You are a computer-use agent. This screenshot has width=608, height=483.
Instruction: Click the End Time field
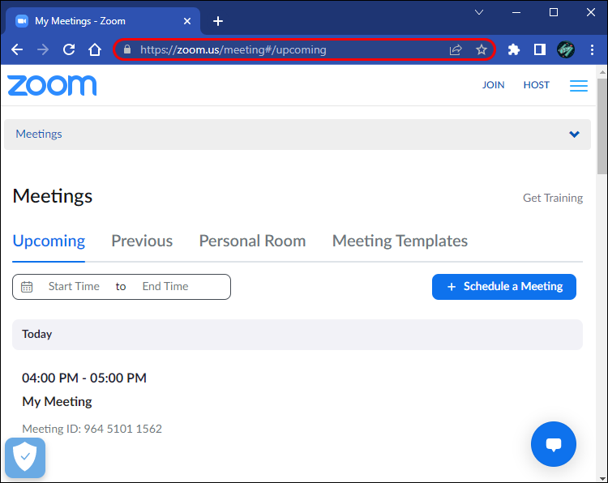[x=165, y=286]
